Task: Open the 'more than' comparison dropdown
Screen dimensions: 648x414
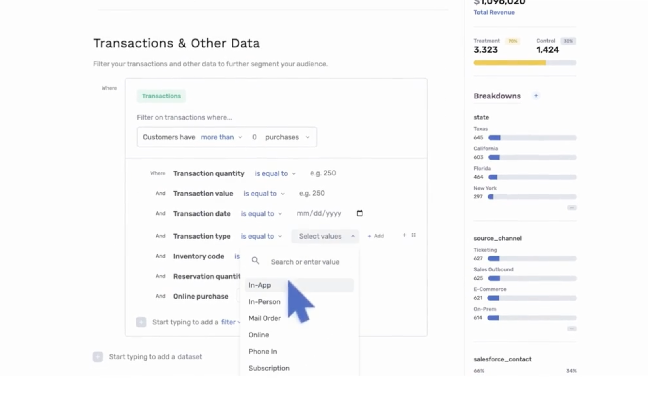Action: click(221, 137)
